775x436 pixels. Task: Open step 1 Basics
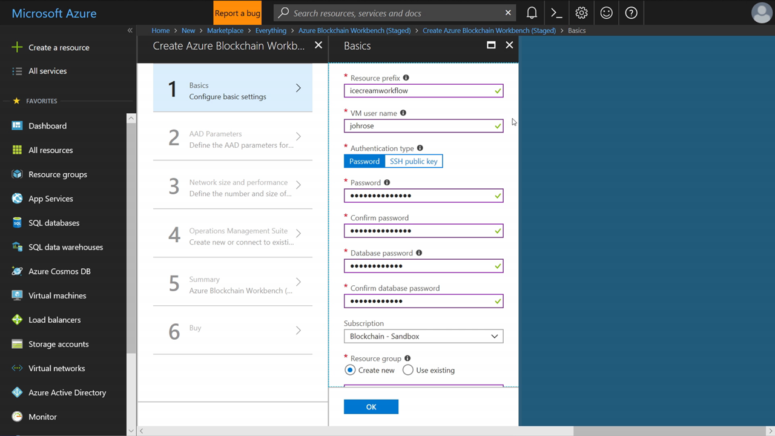coord(232,88)
